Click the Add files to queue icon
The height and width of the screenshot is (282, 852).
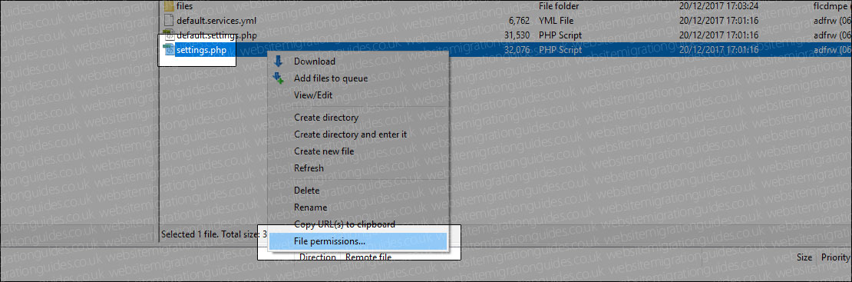pos(278,78)
